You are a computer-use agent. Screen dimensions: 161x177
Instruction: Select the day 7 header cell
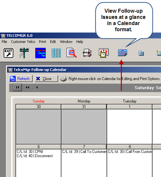point(84,147)
